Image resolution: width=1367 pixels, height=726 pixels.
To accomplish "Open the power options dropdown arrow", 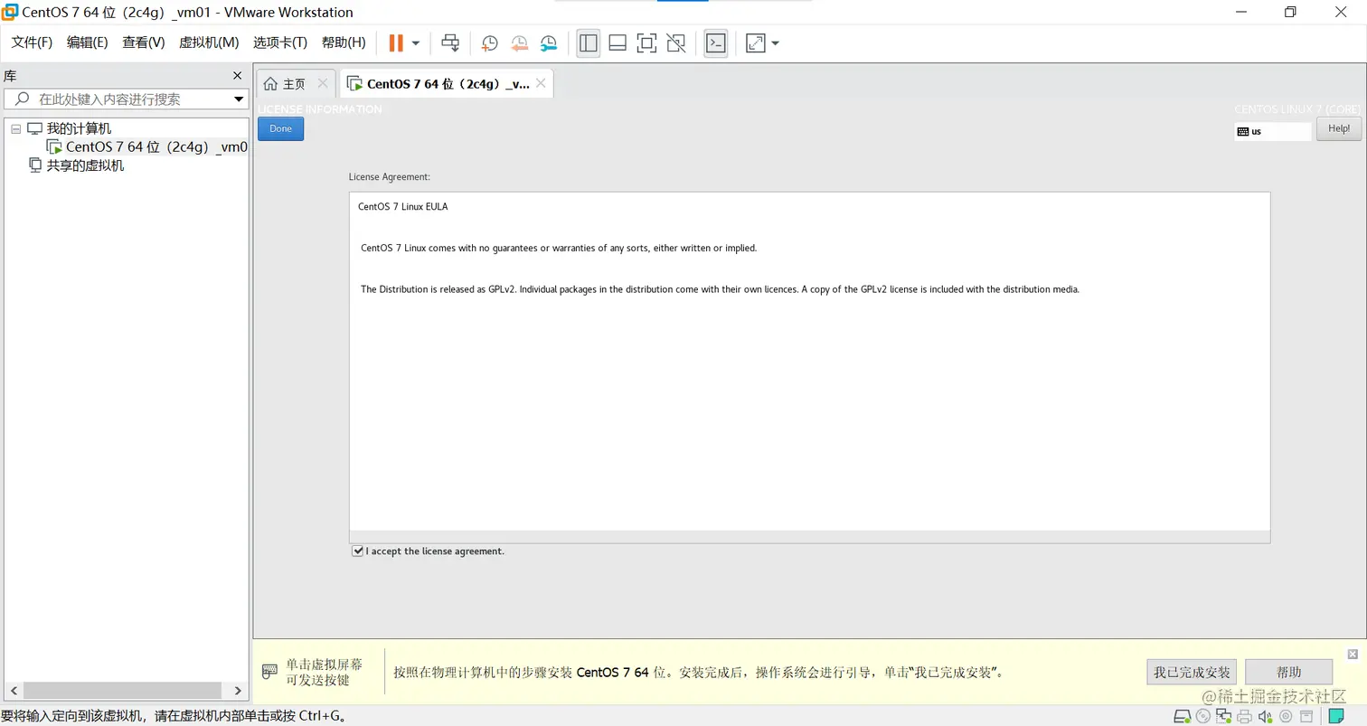I will [416, 42].
